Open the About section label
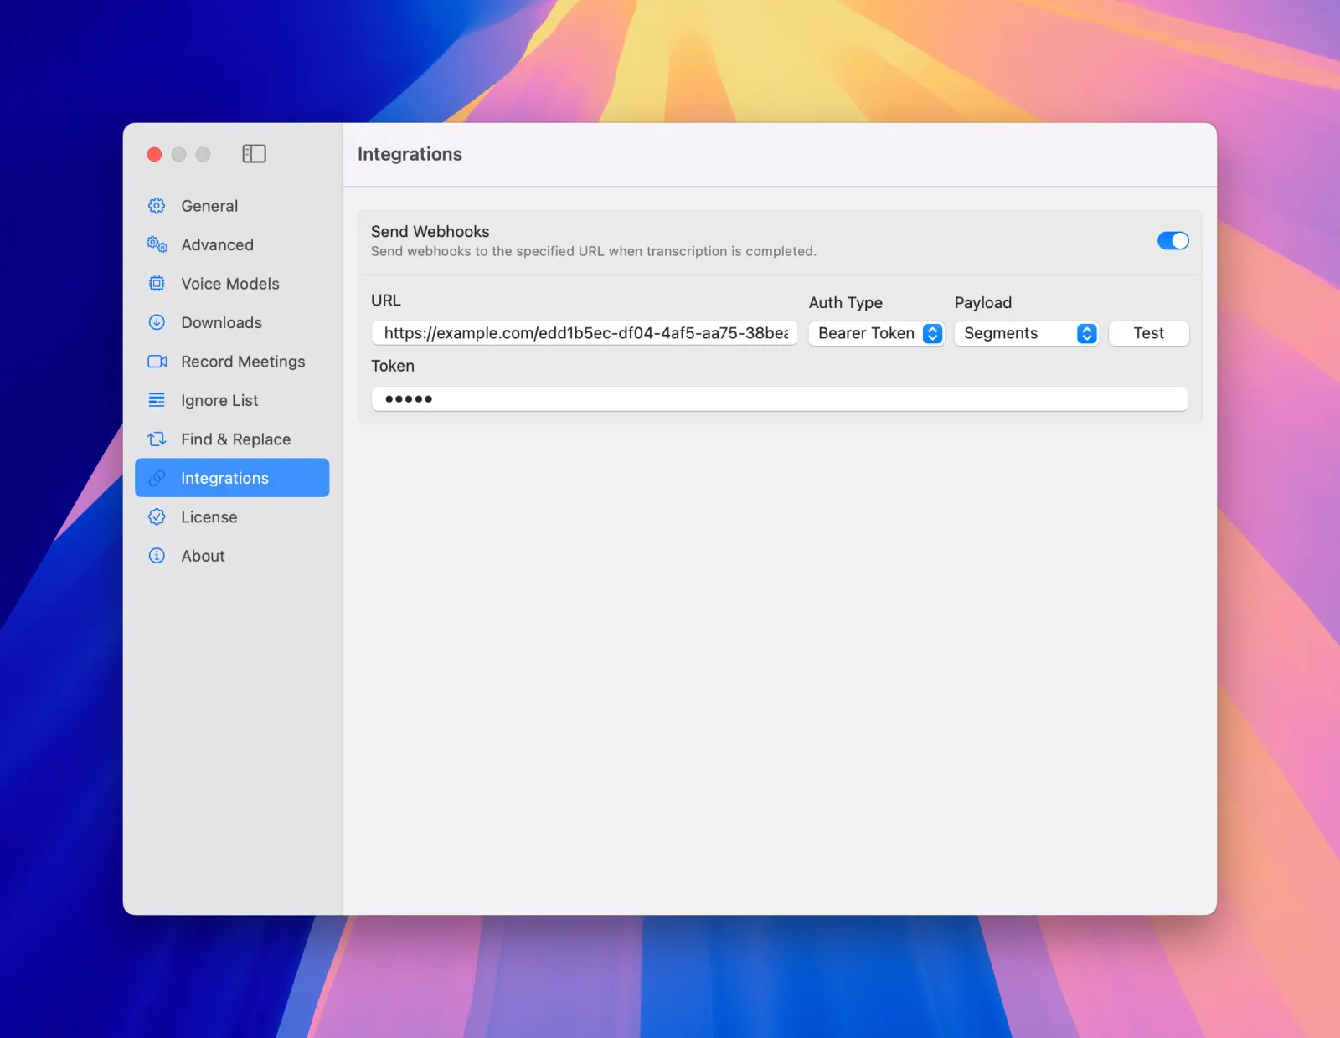This screenshot has height=1038, width=1340. (203, 556)
